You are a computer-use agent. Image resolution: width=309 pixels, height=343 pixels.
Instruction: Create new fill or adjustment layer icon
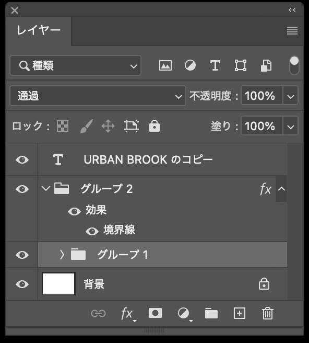(185, 314)
